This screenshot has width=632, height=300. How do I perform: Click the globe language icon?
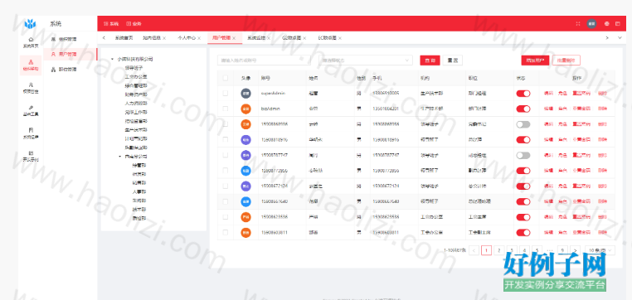coord(606,23)
